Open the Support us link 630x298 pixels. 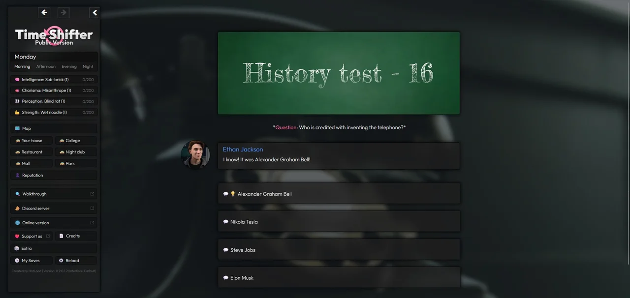pos(31,236)
